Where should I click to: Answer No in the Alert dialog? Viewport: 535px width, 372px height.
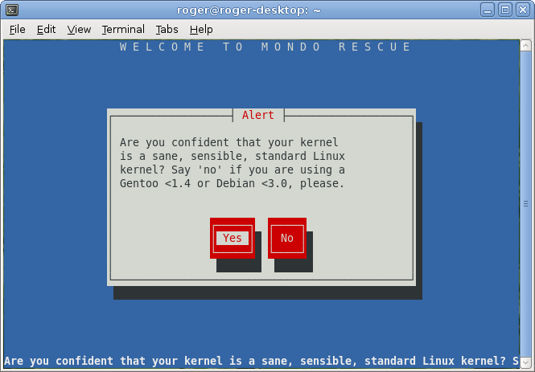(x=287, y=238)
